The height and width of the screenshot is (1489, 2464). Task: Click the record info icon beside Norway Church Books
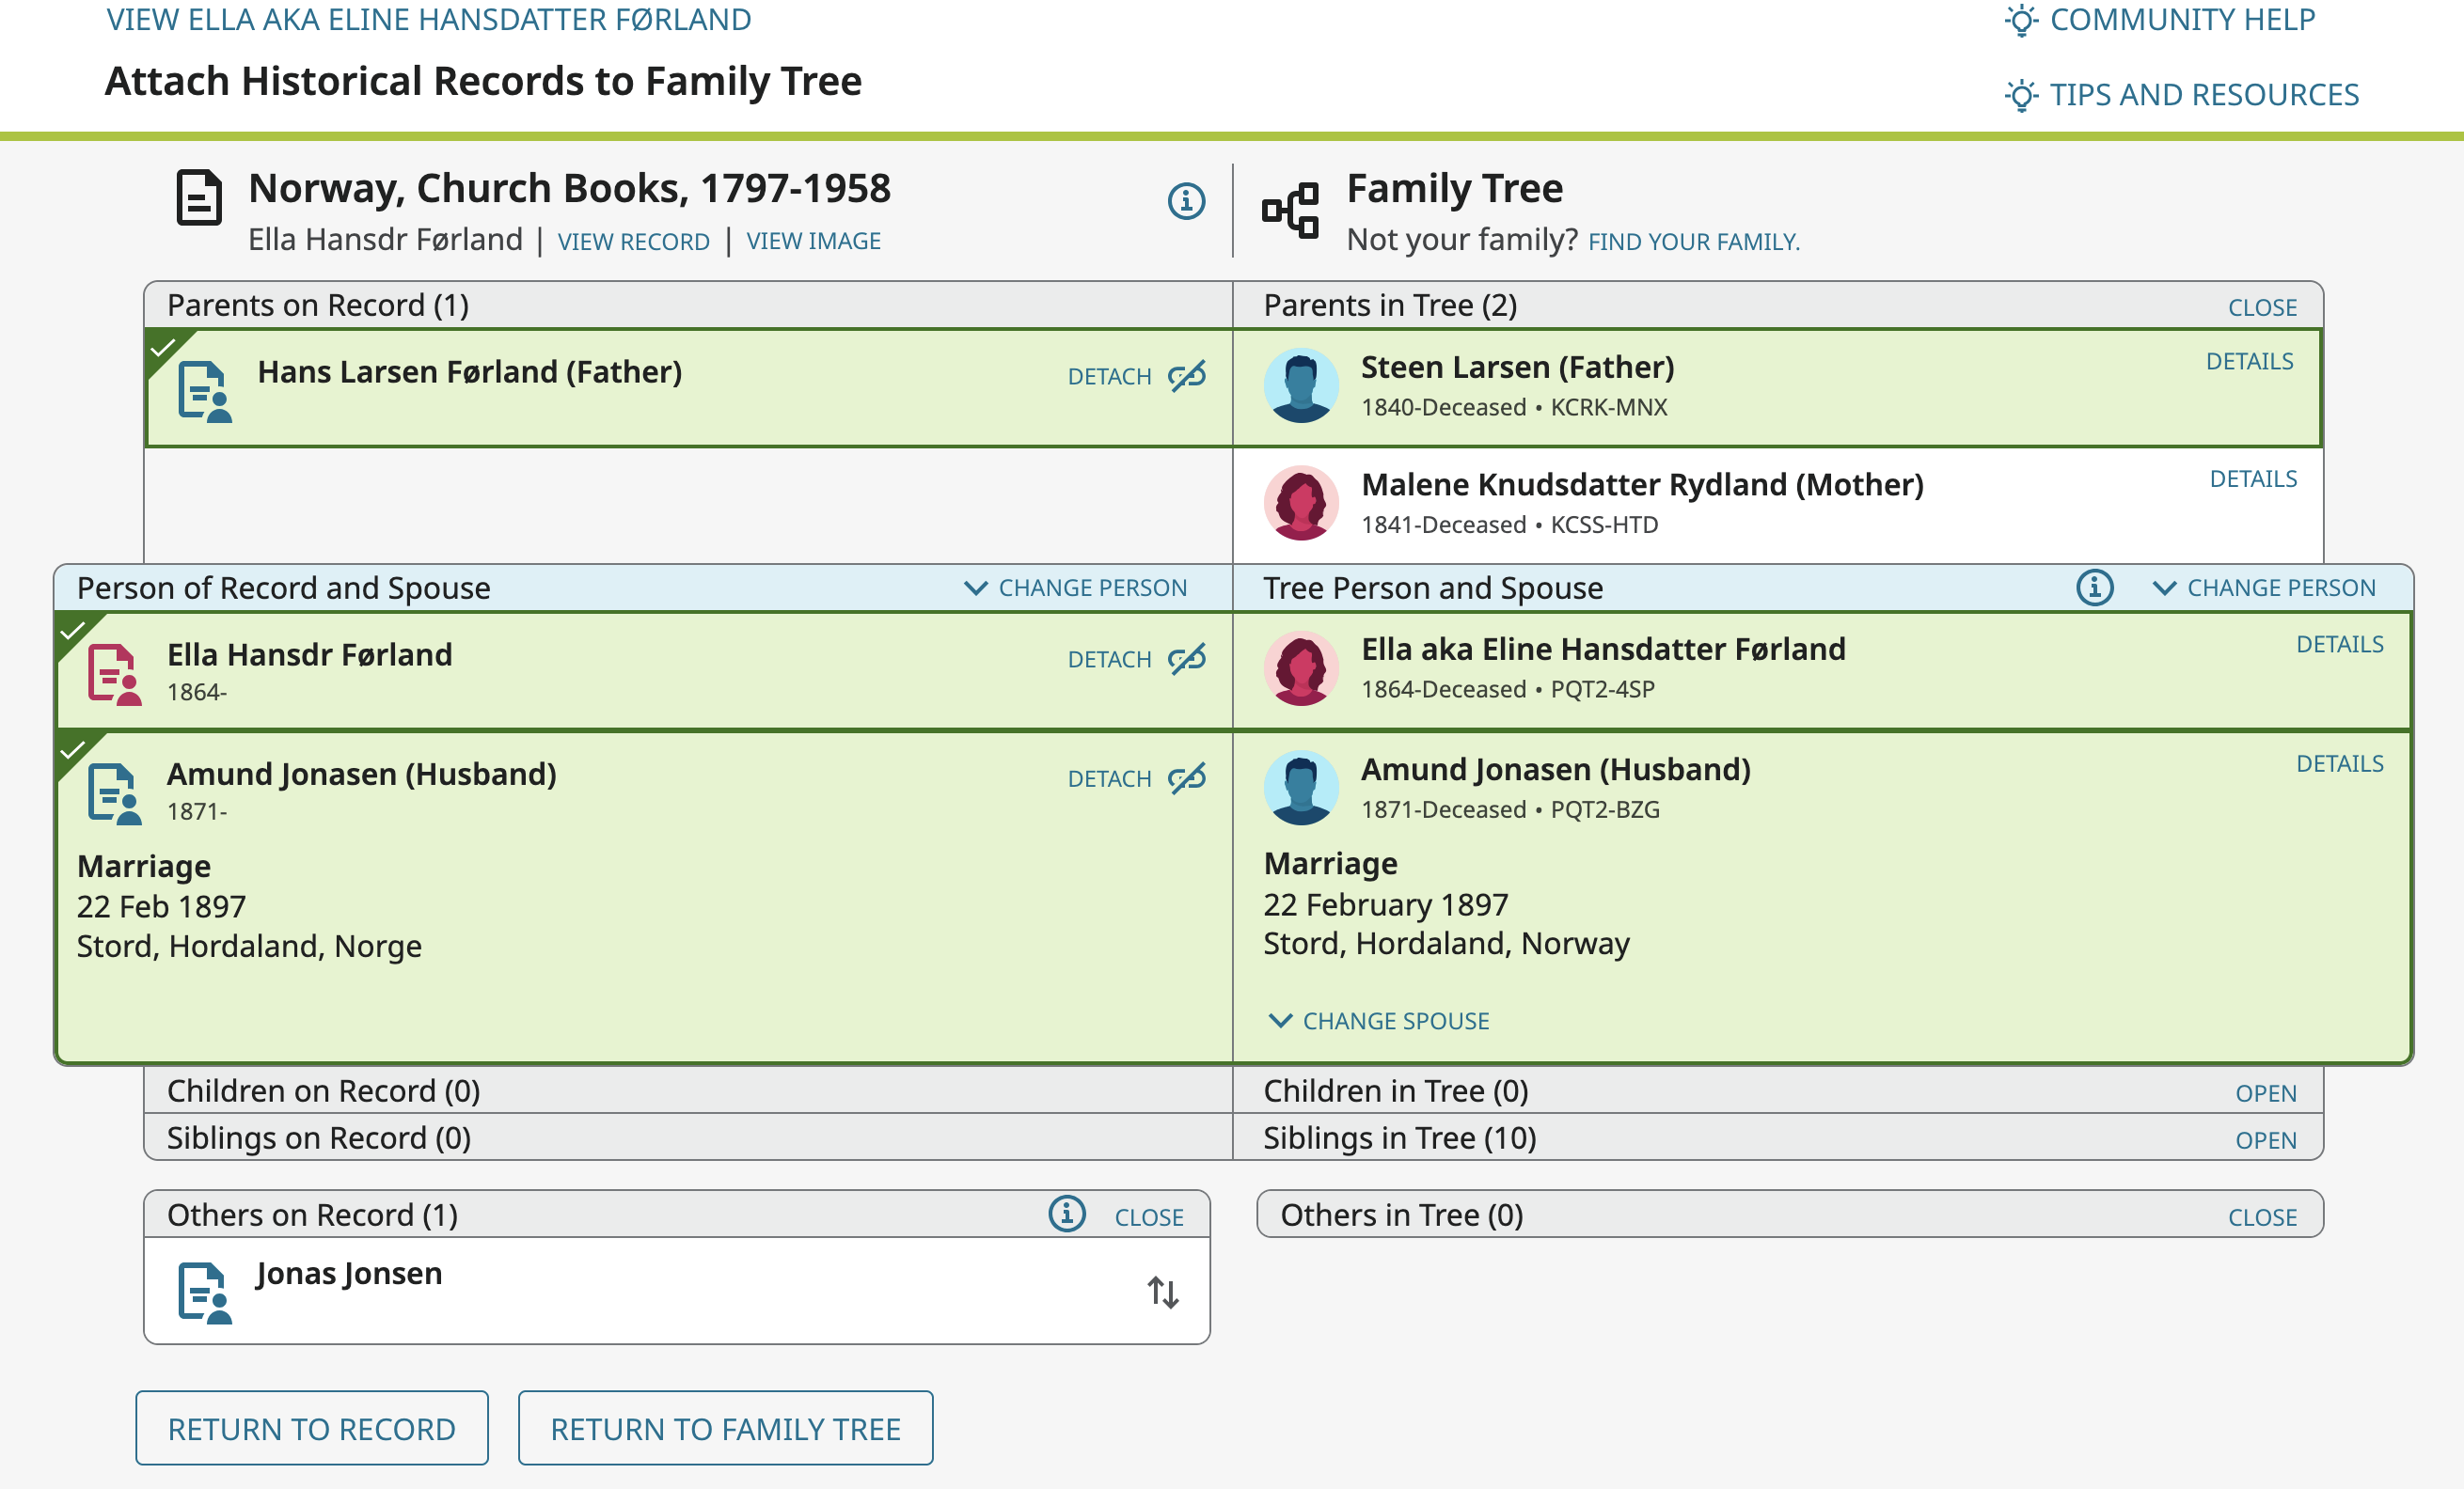tap(1186, 201)
